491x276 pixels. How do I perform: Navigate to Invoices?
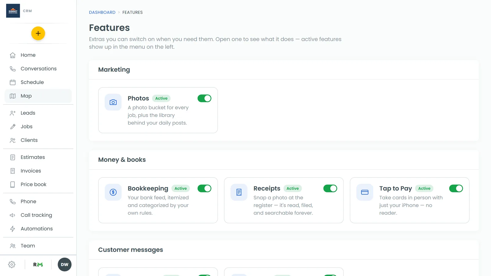pos(38,171)
